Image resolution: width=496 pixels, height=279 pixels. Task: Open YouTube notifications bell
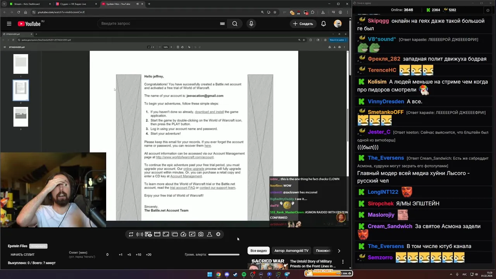click(324, 24)
